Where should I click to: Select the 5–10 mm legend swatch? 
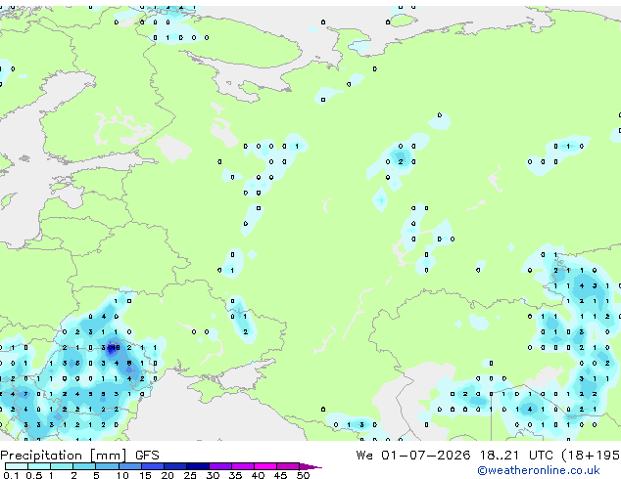pos(107,466)
